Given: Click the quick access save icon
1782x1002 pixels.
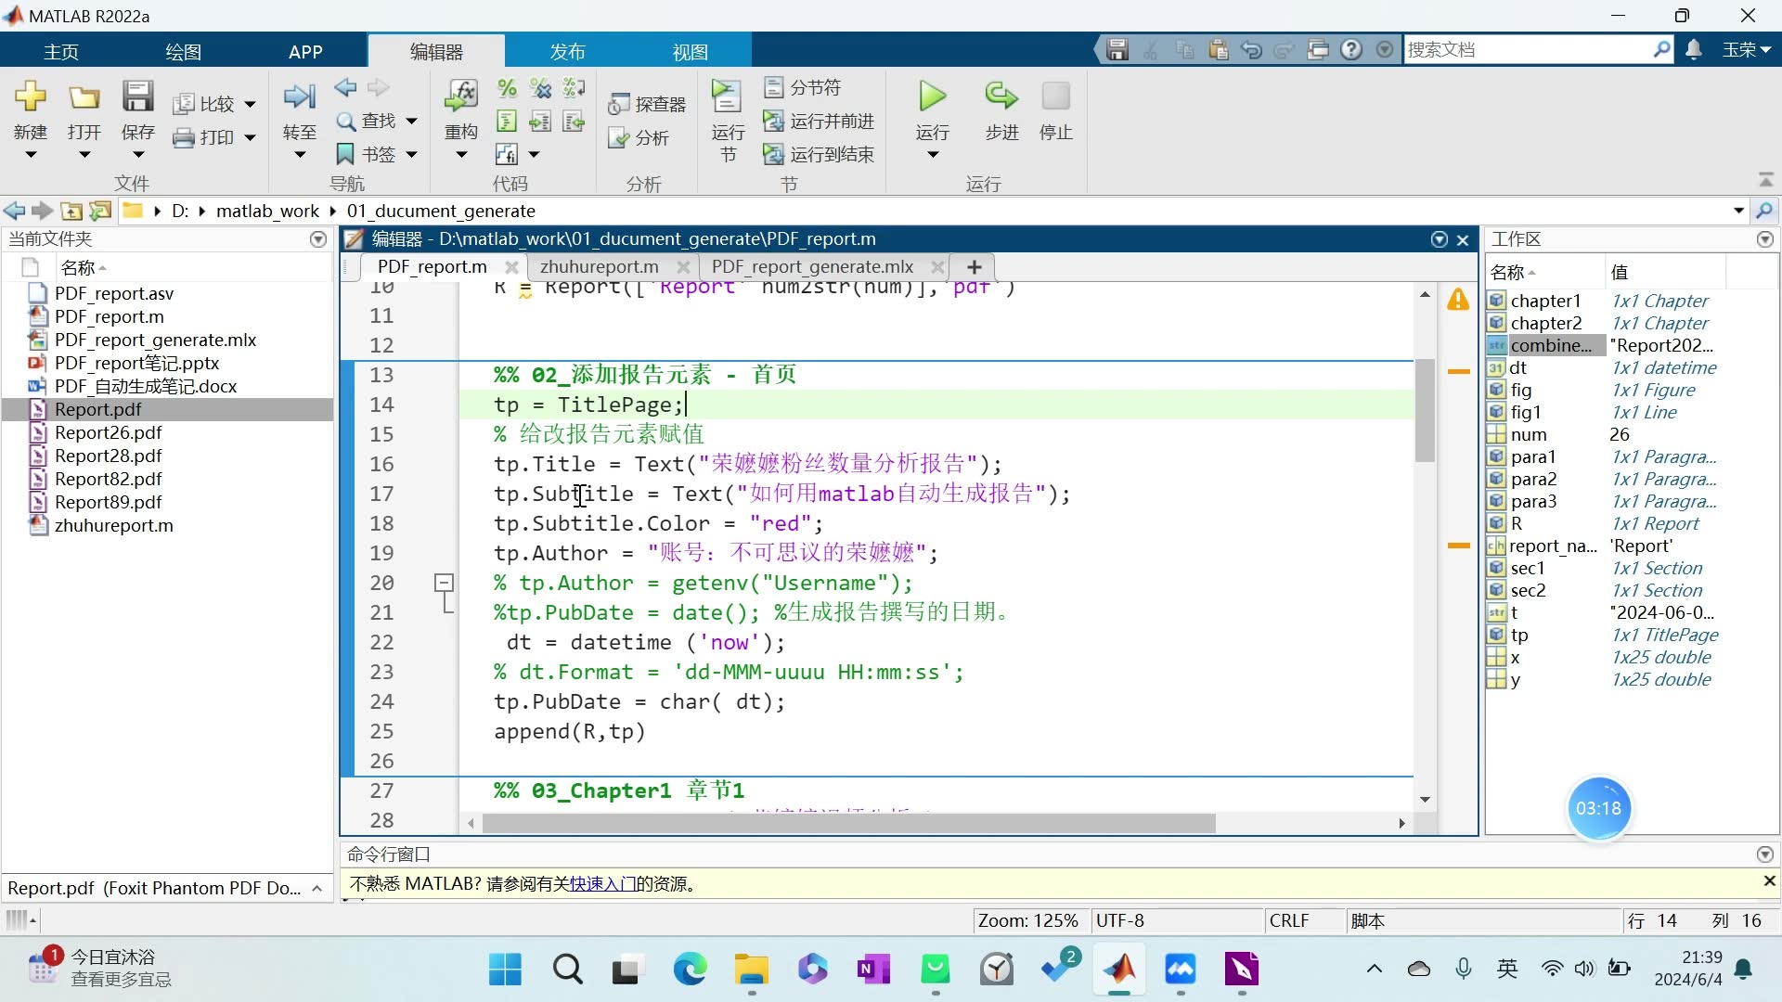Looking at the screenshot, I should pos(1117,50).
